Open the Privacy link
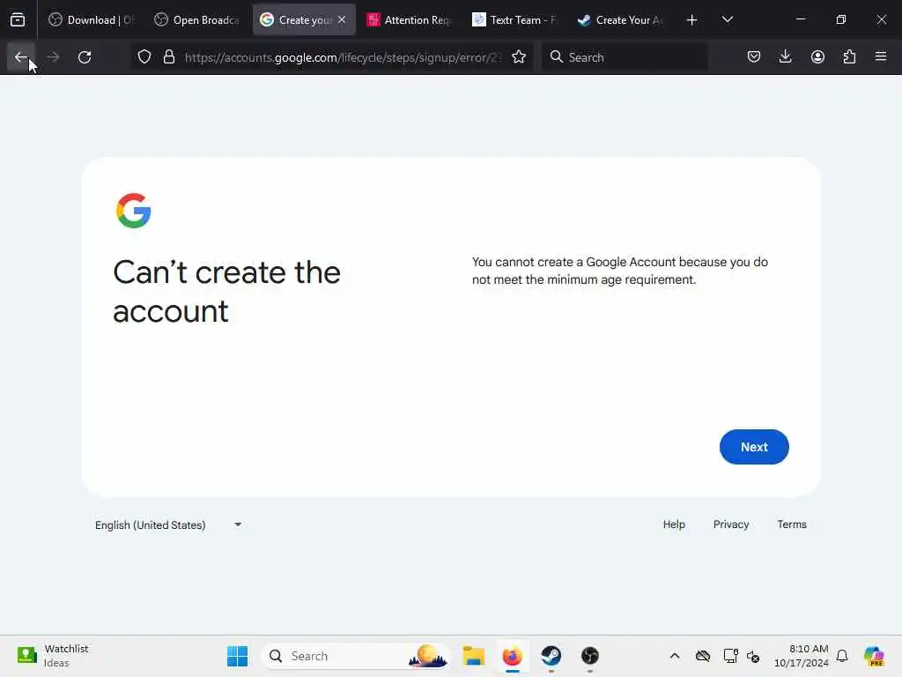Viewport: 902px width, 677px height. 731,524
